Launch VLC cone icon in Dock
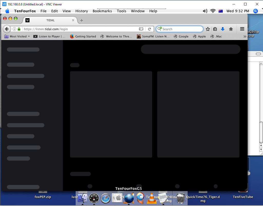 click(x=151, y=198)
